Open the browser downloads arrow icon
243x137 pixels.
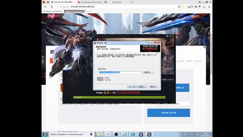point(209,7)
